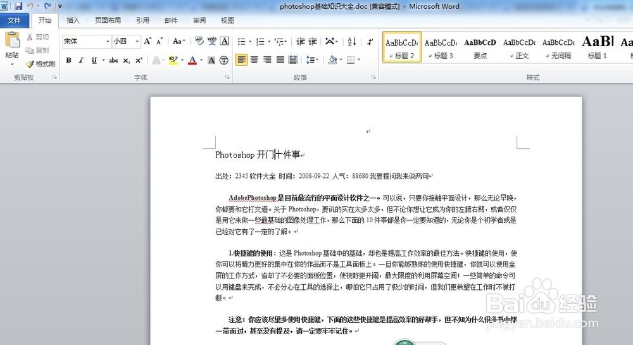Switch to the Mailings (邮件) tab
Viewport: 633px width, 345px height.
171,21
